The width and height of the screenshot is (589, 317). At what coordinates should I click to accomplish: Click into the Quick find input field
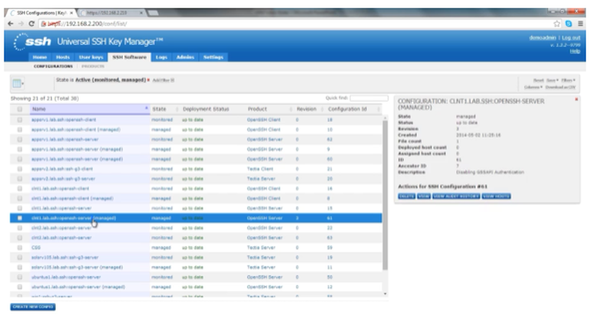369,98
